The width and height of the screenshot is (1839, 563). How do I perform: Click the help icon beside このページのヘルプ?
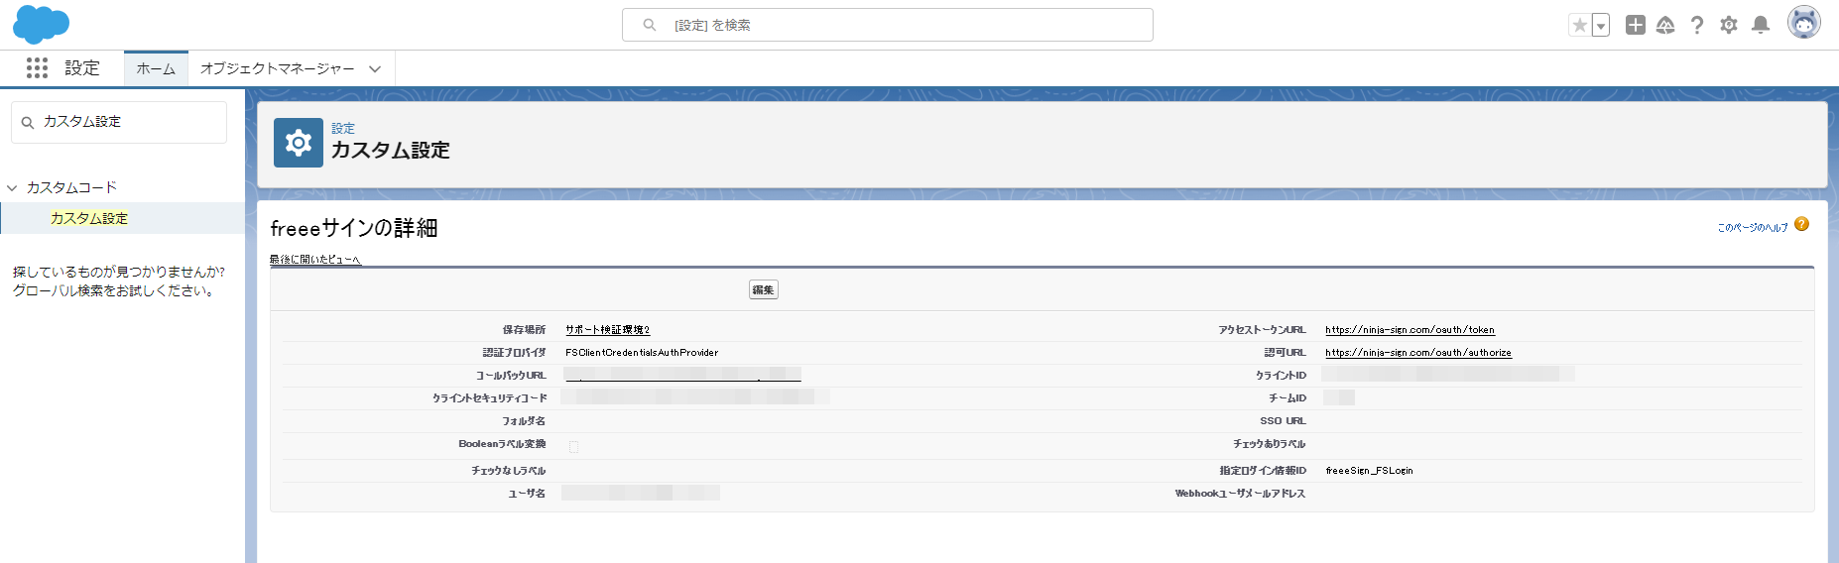click(1802, 224)
